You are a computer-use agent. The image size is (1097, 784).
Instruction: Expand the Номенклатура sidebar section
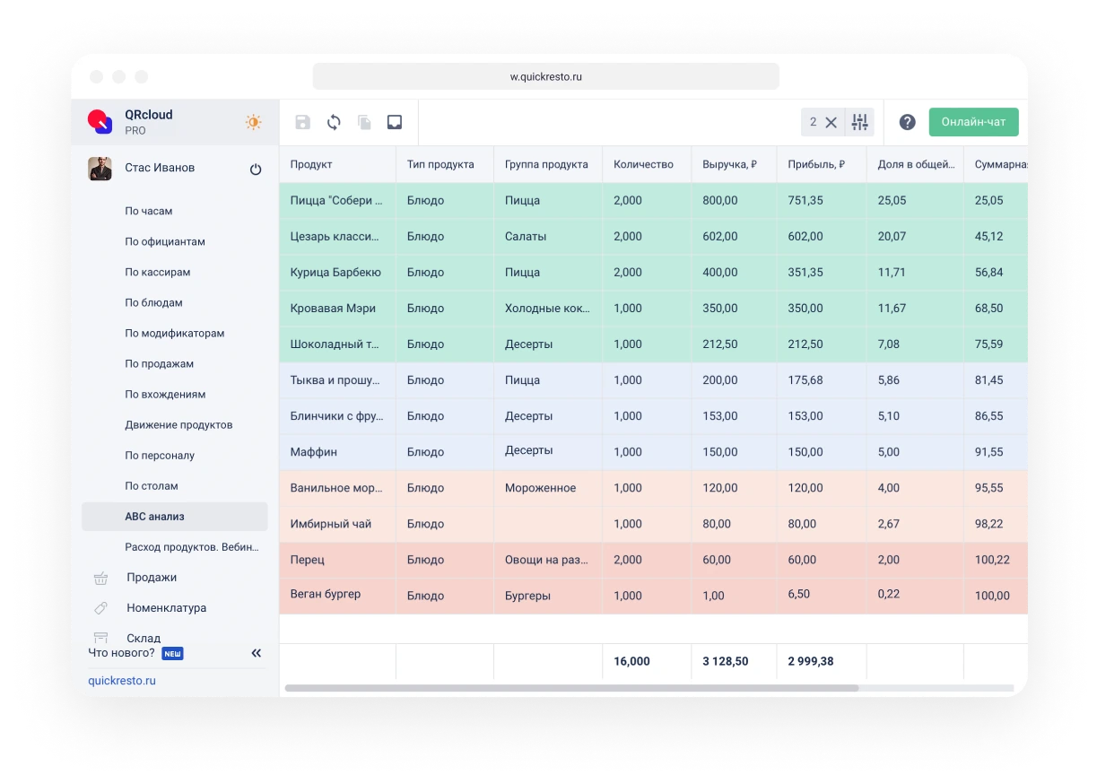pyautogui.click(x=166, y=608)
